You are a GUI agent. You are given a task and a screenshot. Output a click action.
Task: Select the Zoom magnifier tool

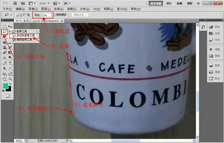point(10,79)
